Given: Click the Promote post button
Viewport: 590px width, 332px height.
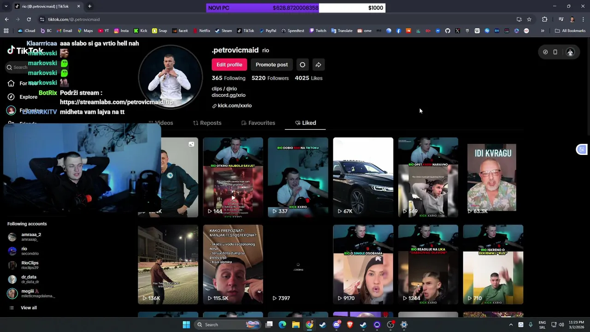Looking at the screenshot, I should (271, 65).
